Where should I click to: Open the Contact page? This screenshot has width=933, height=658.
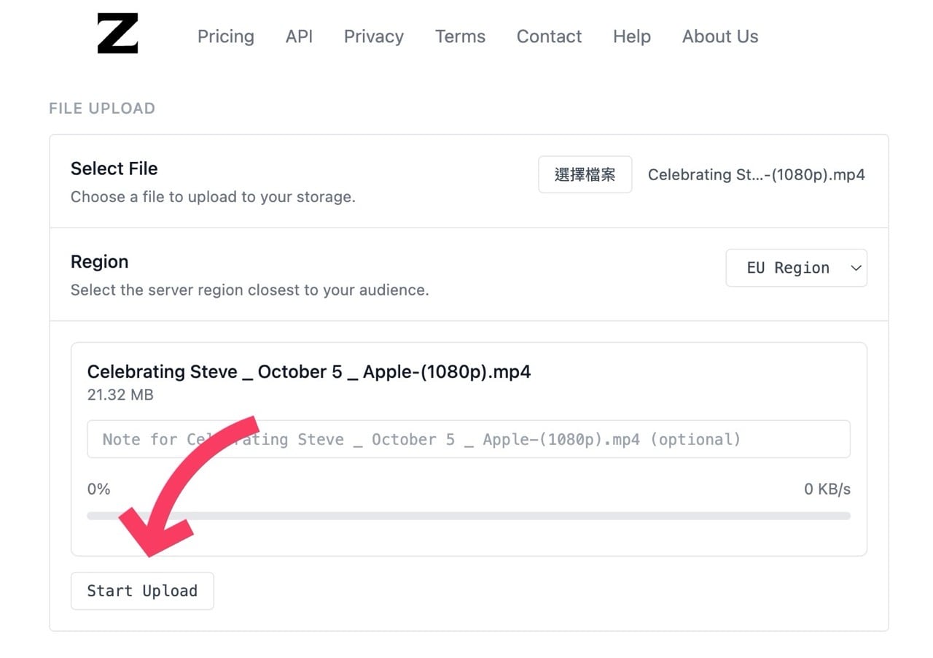point(549,36)
